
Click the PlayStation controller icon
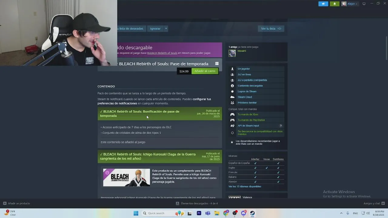(232, 120)
